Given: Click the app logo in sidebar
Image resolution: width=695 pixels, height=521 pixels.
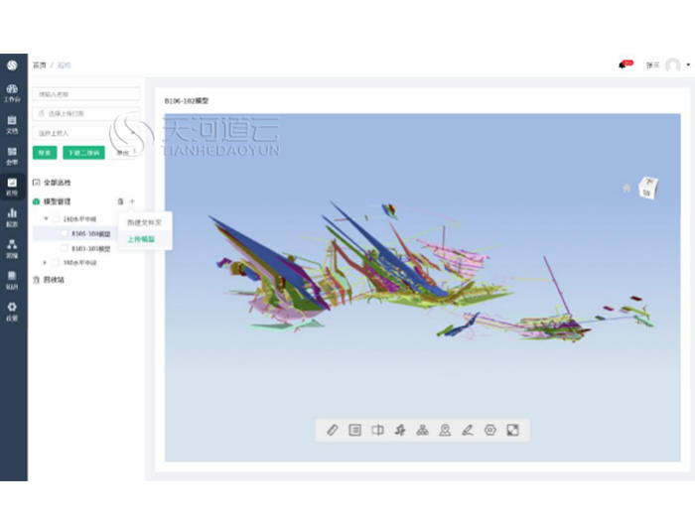Looking at the screenshot, I should 12,65.
